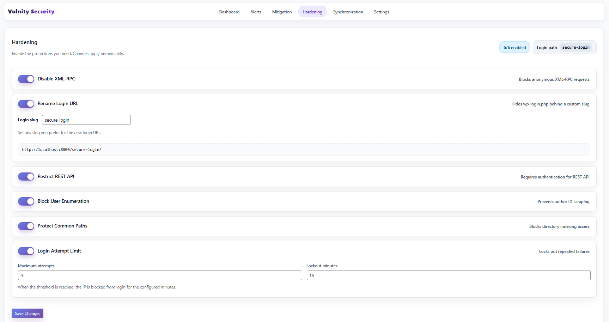Click the Restrict REST API label
Viewport: 609px width, 322px height.
(56, 176)
